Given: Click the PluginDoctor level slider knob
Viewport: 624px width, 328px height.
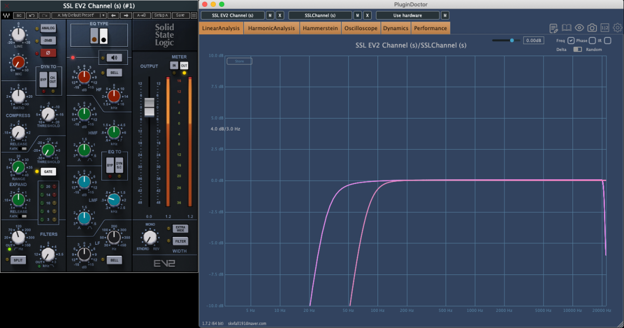Looking at the screenshot, I should pos(512,40).
